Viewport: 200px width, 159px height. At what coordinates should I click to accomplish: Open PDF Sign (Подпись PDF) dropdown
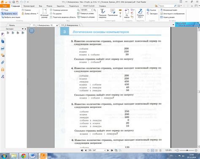pos(140,13)
